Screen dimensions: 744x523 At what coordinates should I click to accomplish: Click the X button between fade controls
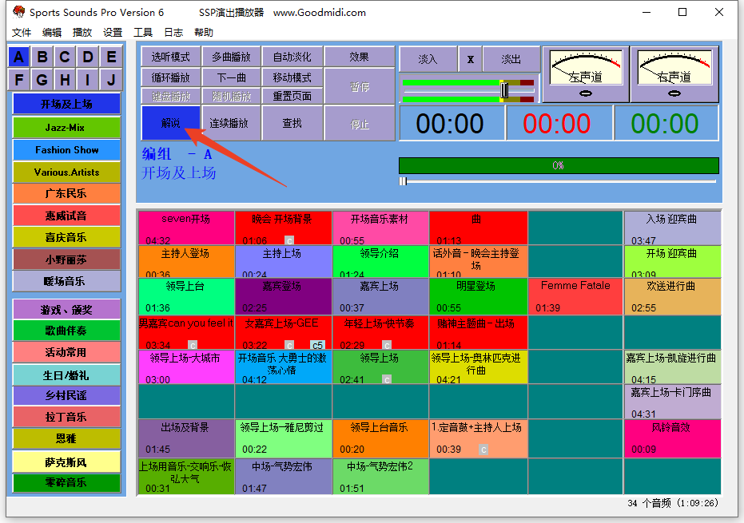(x=471, y=59)
